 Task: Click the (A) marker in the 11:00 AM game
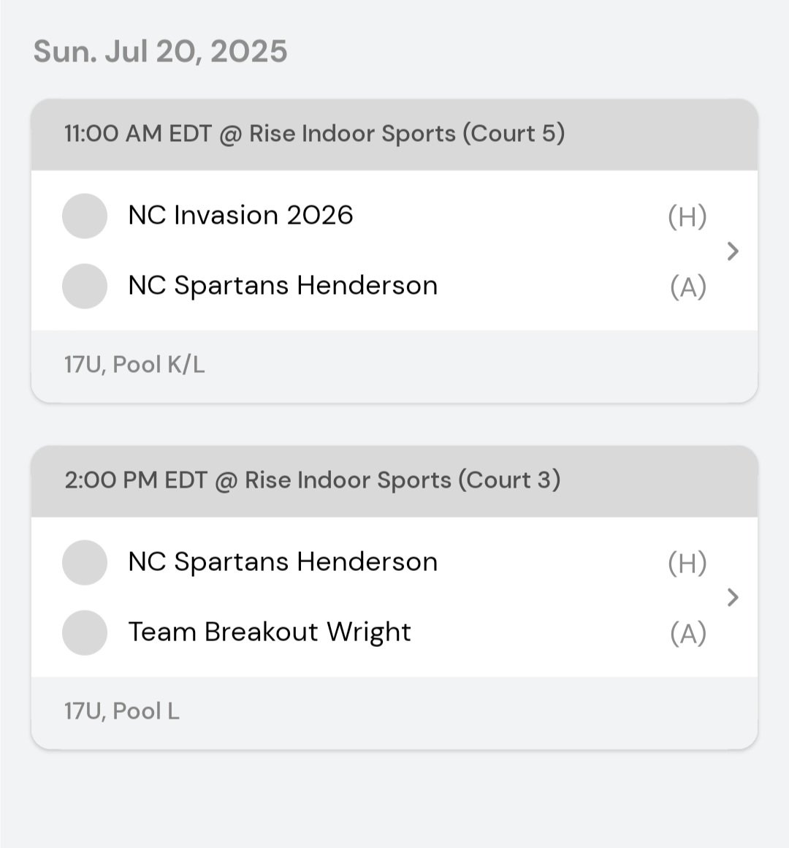(687, 287)
